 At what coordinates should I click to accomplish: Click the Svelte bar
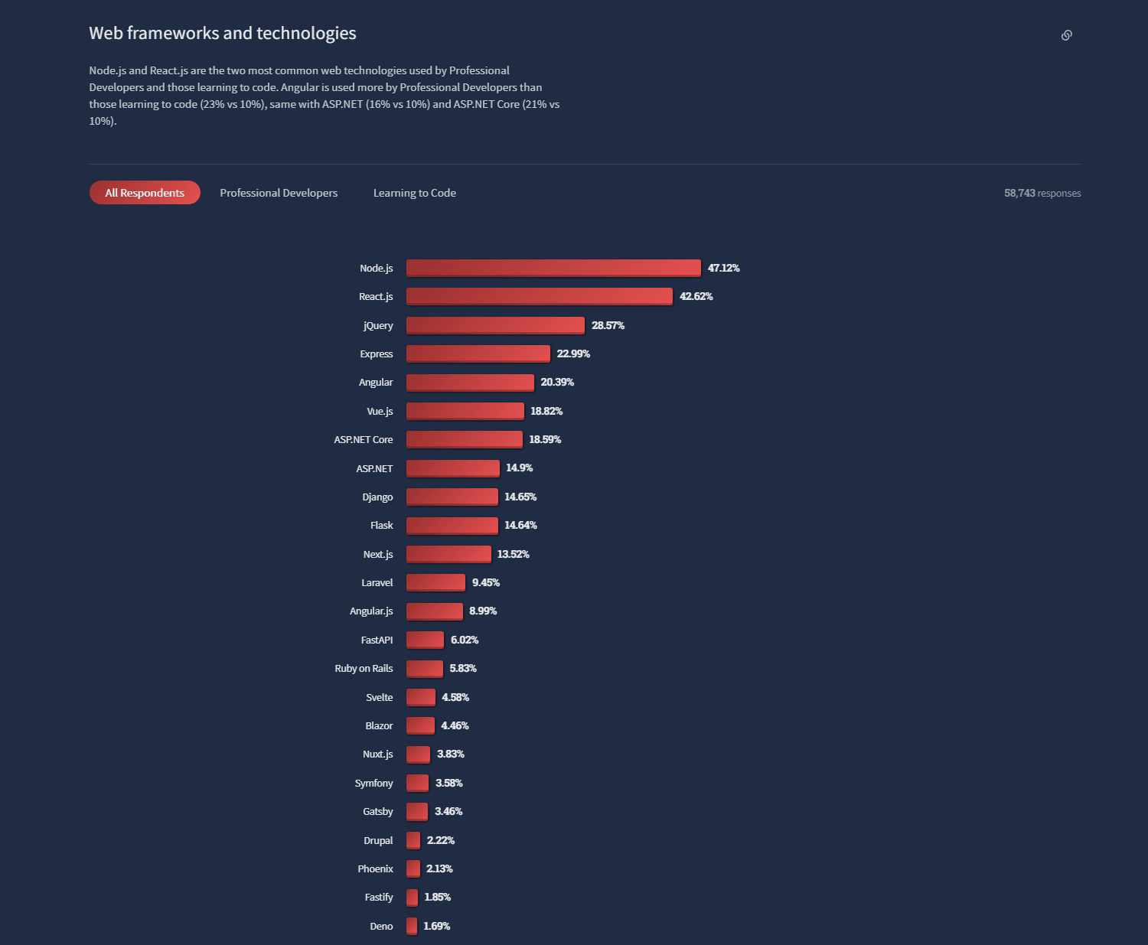coord(420,697)
